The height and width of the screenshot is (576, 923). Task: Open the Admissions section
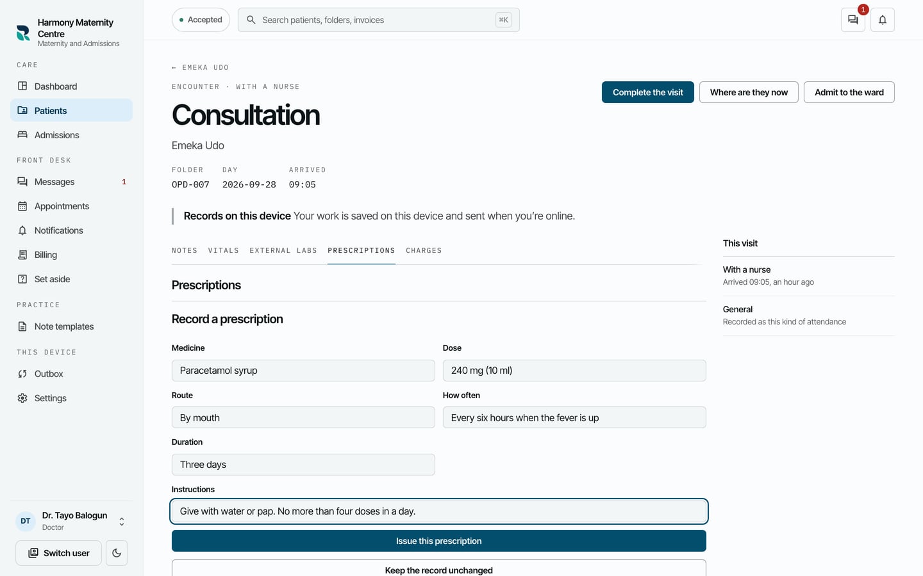[71, 135]
